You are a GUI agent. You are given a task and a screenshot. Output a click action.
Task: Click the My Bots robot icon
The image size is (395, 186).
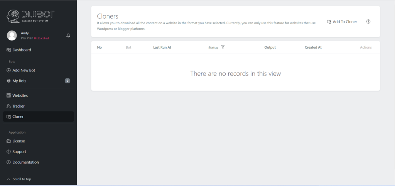coord(8,81)
